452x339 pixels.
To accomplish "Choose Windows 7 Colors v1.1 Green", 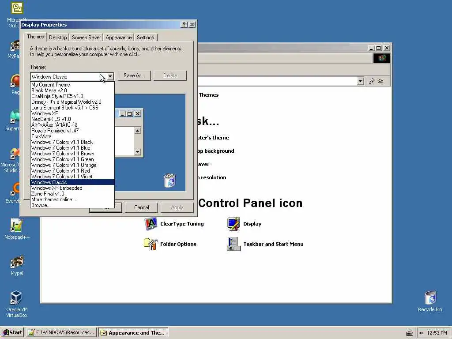I will point(72,159).
